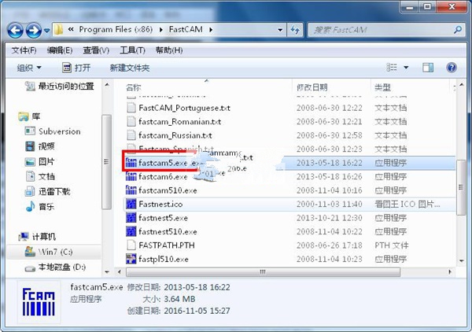Open the 工具(T) menu
The image size is (472, 332).
(132, 50)
